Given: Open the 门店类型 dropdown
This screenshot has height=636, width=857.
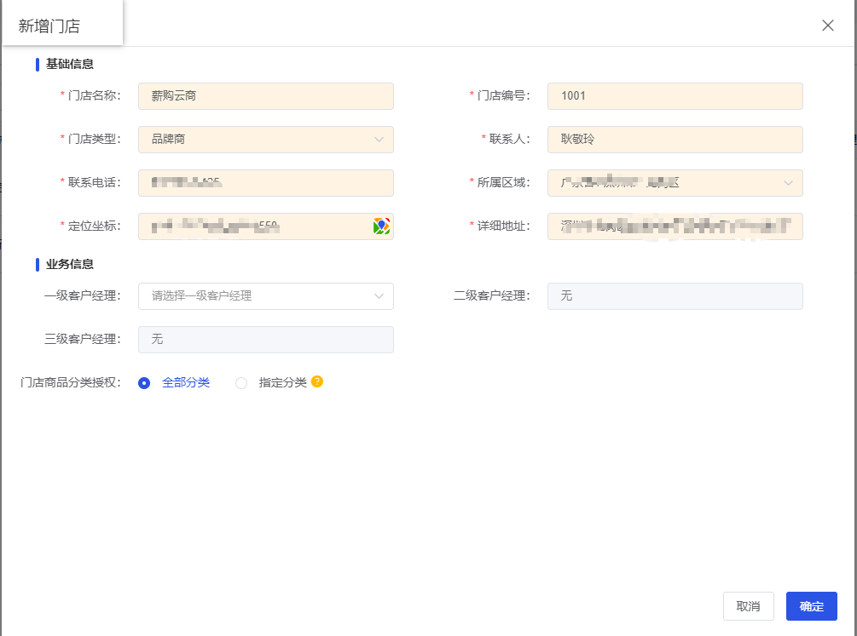Looking at the screenshot, I should pos(265,139).
